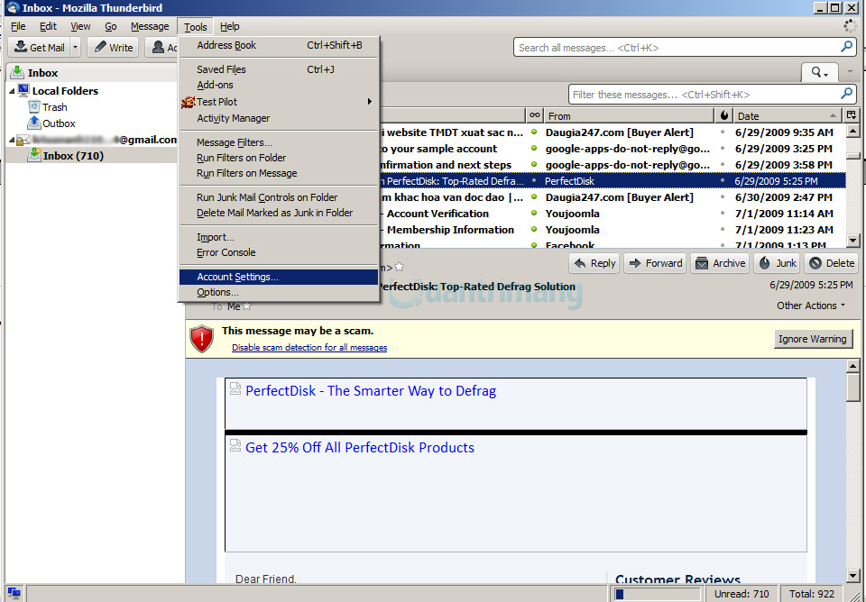
Task: Open the Message menu
Action: coord(150,26)
